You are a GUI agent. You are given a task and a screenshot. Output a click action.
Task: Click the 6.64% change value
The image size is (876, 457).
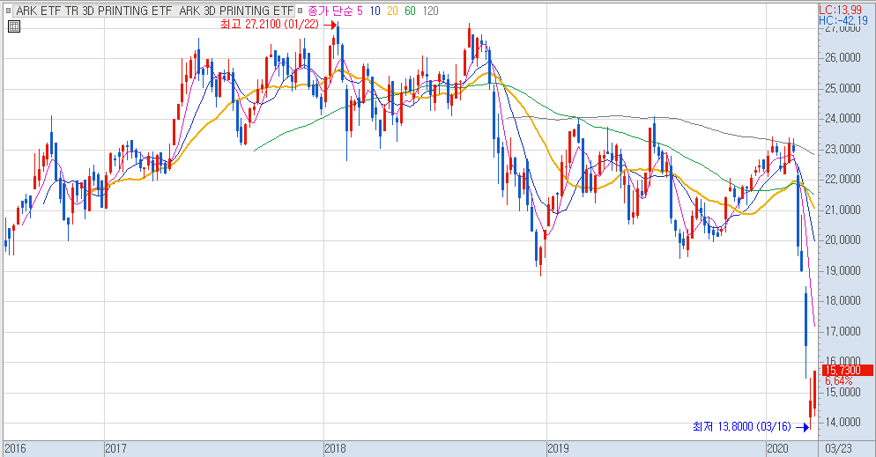[x=839, y=380]
